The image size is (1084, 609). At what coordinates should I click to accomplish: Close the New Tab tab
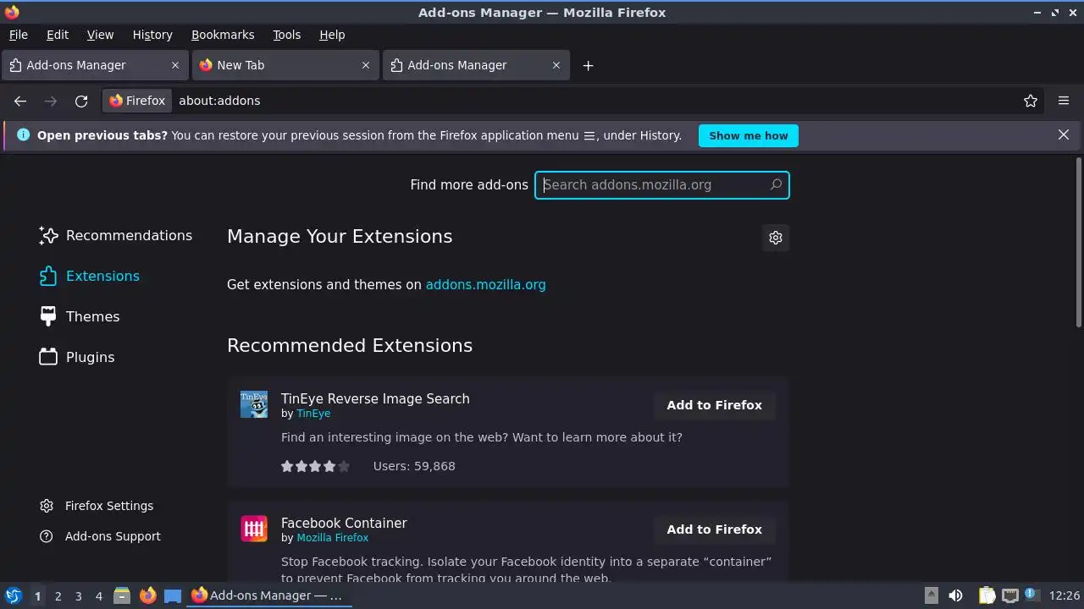tap(366, 65)
